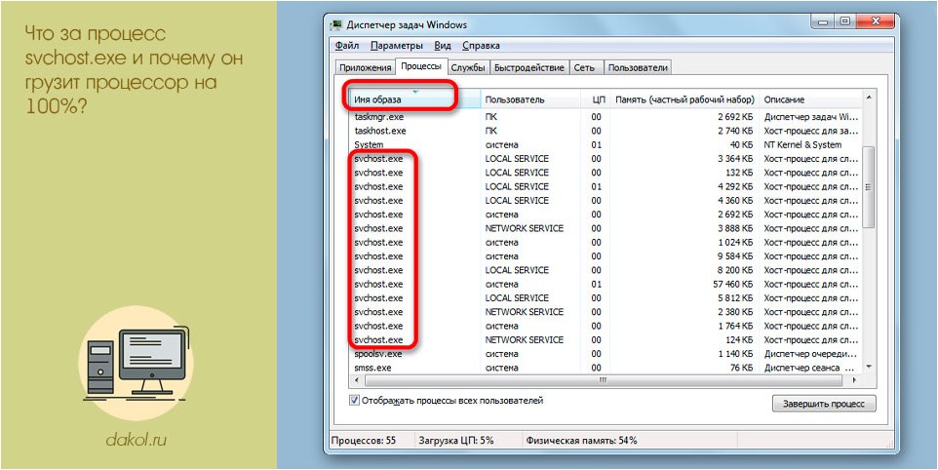Select svchost.exe row using 124 КБ
938x470 pixels.
coord(606,339)
